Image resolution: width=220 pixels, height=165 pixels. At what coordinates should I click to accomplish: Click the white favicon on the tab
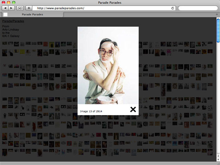(5, 14)
